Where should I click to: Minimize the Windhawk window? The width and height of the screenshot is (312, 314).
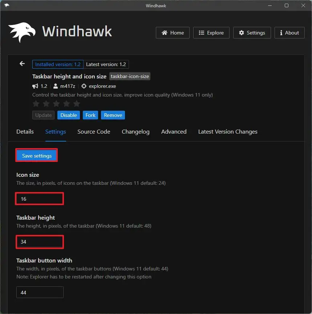[270, 5]
